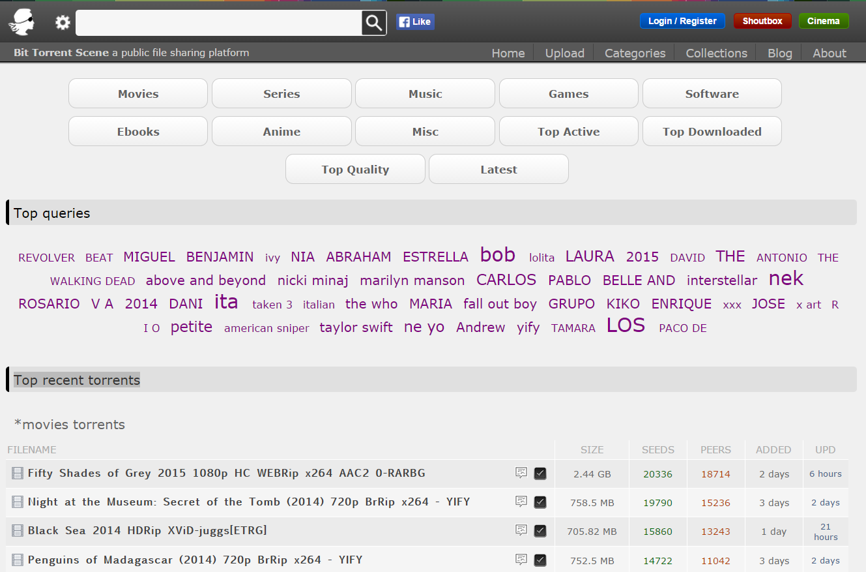The height and width of the screenshot is (572, 866).
Task: Click the 'taylor swift' top query
Action: click(x=356, y=327)
